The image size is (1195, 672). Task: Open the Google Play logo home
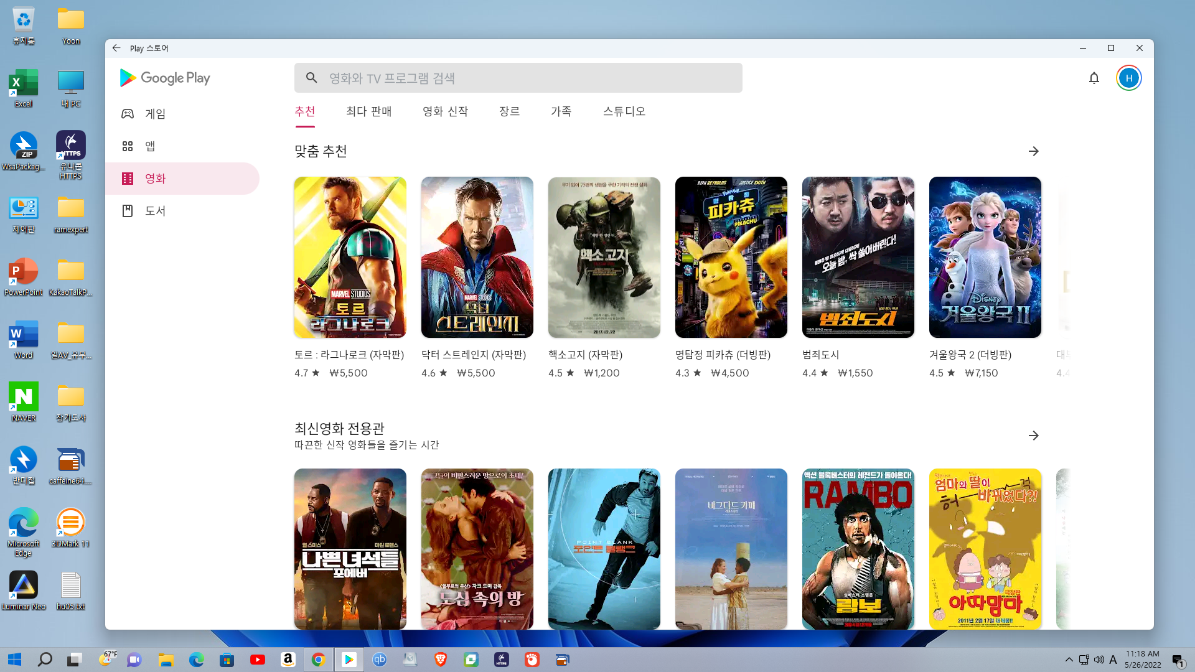[x=165, y=78]
